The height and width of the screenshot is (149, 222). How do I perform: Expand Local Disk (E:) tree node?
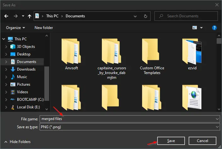(6, 107)
